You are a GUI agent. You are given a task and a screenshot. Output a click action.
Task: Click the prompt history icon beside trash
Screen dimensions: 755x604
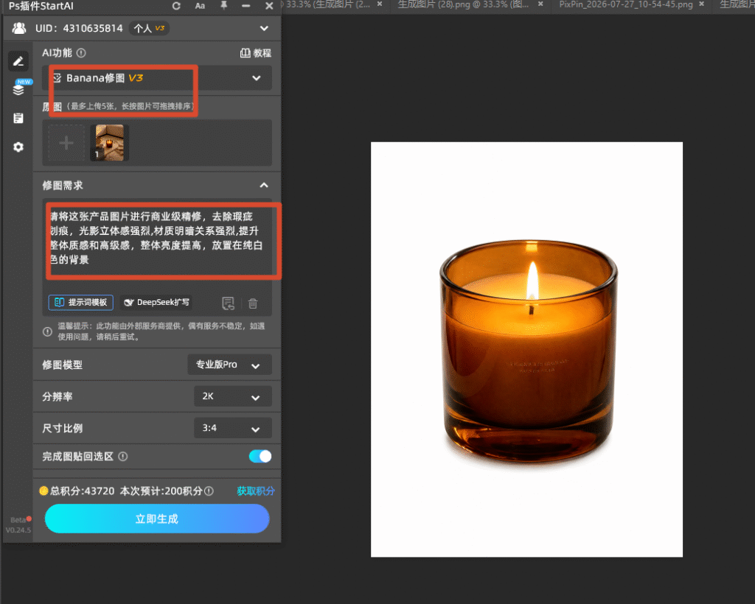[229, 303]
